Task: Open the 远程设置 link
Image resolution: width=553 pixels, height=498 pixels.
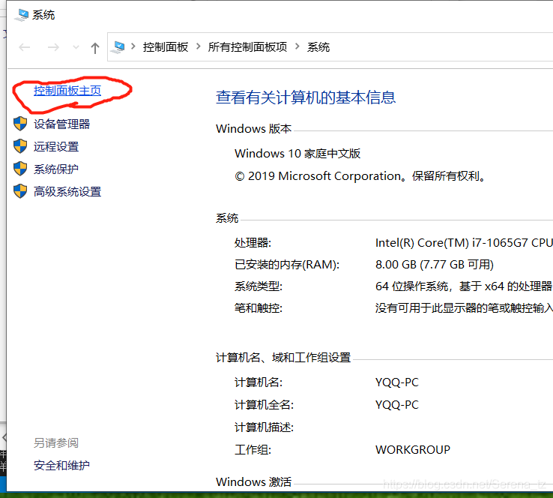Action: click(56, 146)
